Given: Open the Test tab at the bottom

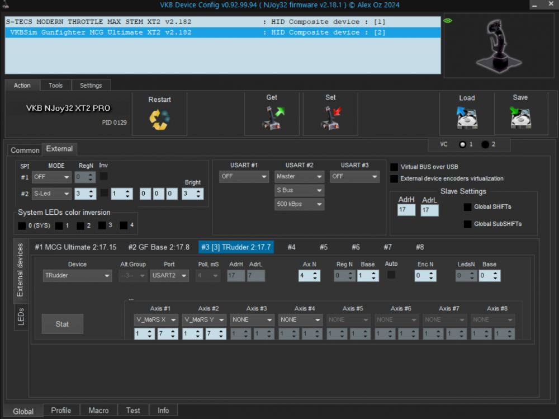Looking at the screenshot, I should click(x=132, y=410).
